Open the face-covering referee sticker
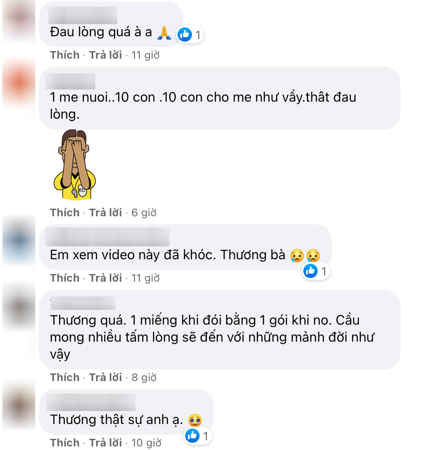 [75, 164]
